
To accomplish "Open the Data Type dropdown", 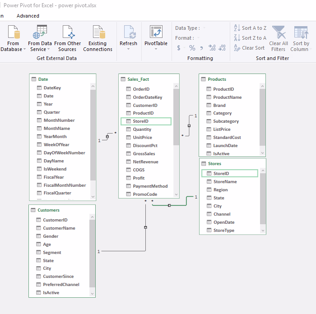I will pos(204,28).
